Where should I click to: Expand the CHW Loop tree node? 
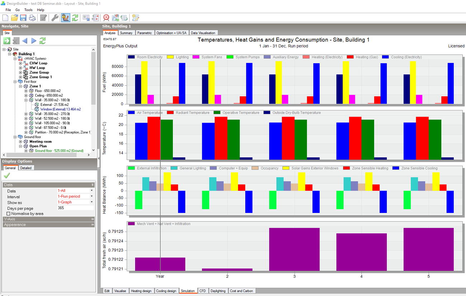click(20, 63)
